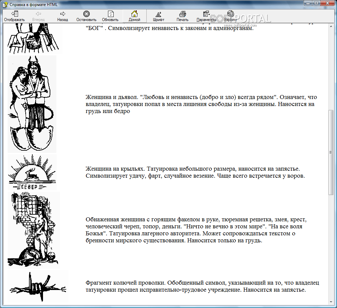The width and height of the screenshot is (337, 308).
Task: Open the Шрифт font option
Action: 159,16
